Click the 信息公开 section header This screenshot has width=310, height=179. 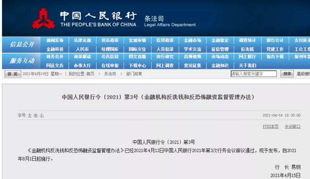[22, 44]
